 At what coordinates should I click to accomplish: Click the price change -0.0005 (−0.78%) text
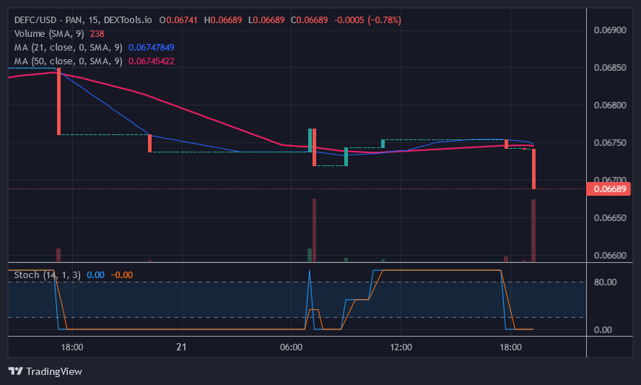coord(367,20)
